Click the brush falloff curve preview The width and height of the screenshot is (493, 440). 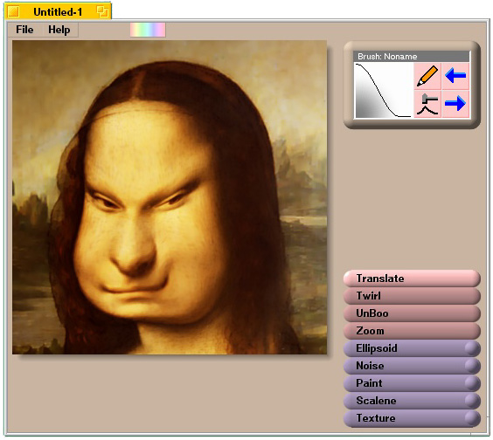(x=384, y=90)
